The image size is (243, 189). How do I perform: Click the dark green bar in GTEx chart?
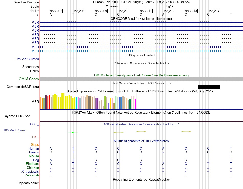pos(130,104)
